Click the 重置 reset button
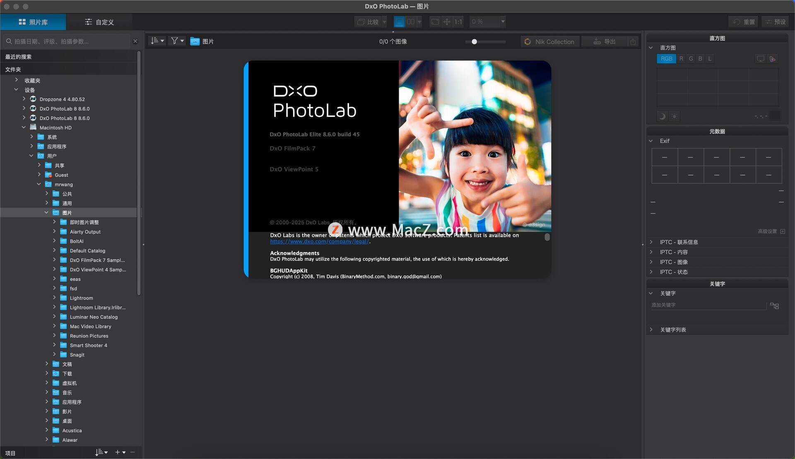The image size is (795, 459). point(744,22)
